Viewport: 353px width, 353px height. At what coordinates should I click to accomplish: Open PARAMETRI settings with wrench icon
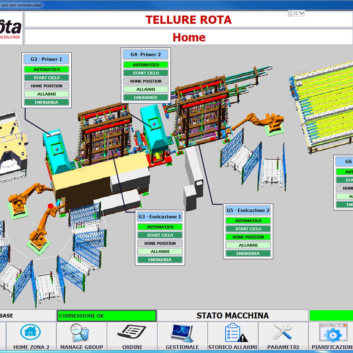[283, 336]
